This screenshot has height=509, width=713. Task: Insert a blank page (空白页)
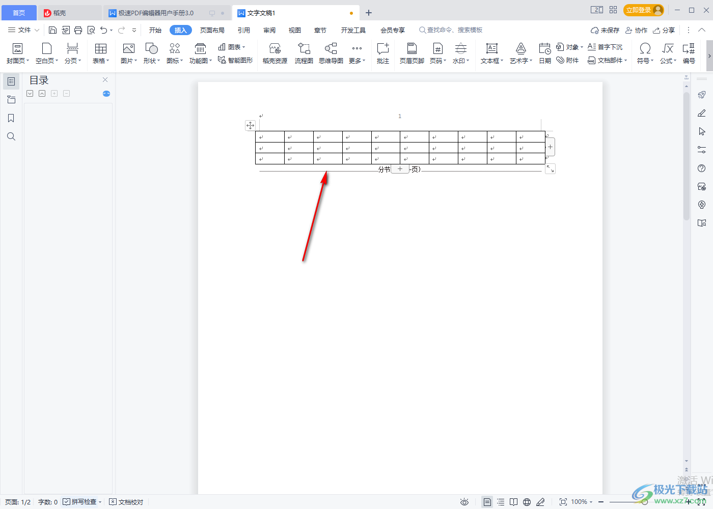(x=47, y=53)
